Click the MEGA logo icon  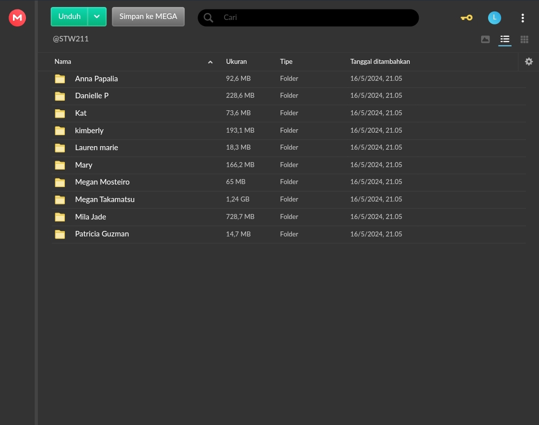click(17, 18)
